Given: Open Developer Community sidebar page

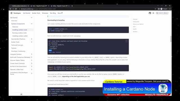Looking at the screenshot, I should pyautogui.click(x=18, y=51).
